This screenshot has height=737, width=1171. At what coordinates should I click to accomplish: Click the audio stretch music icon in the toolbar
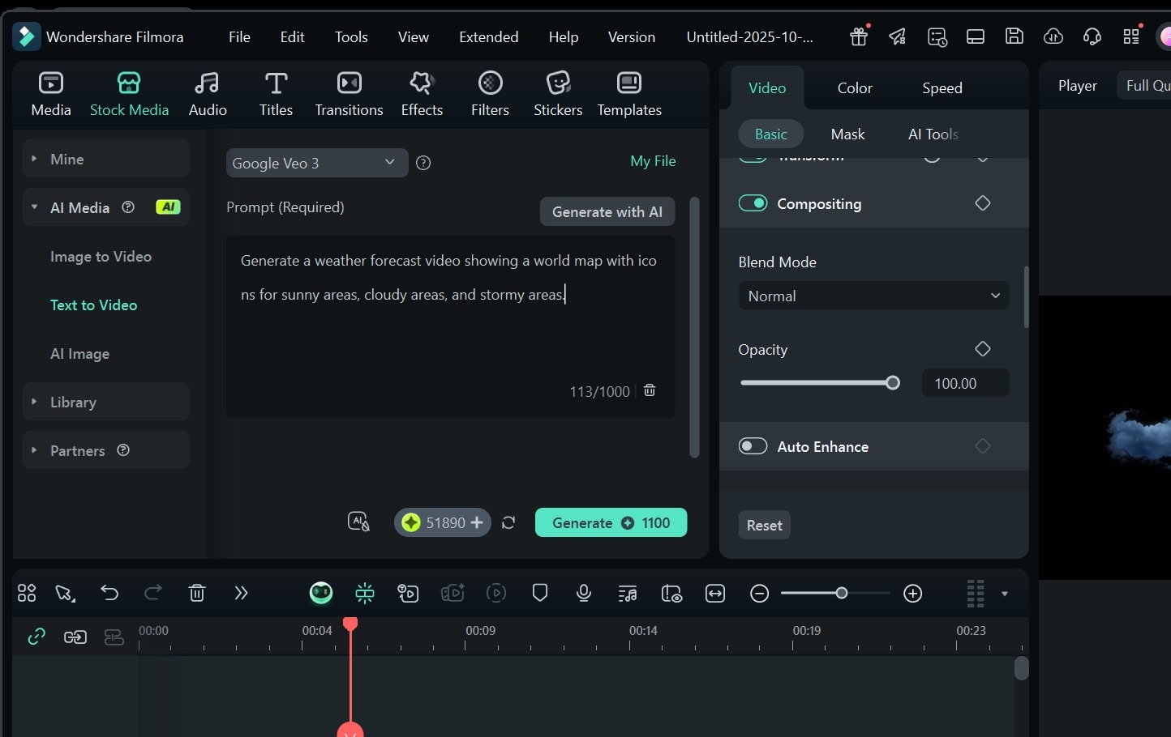coord(627,593)
